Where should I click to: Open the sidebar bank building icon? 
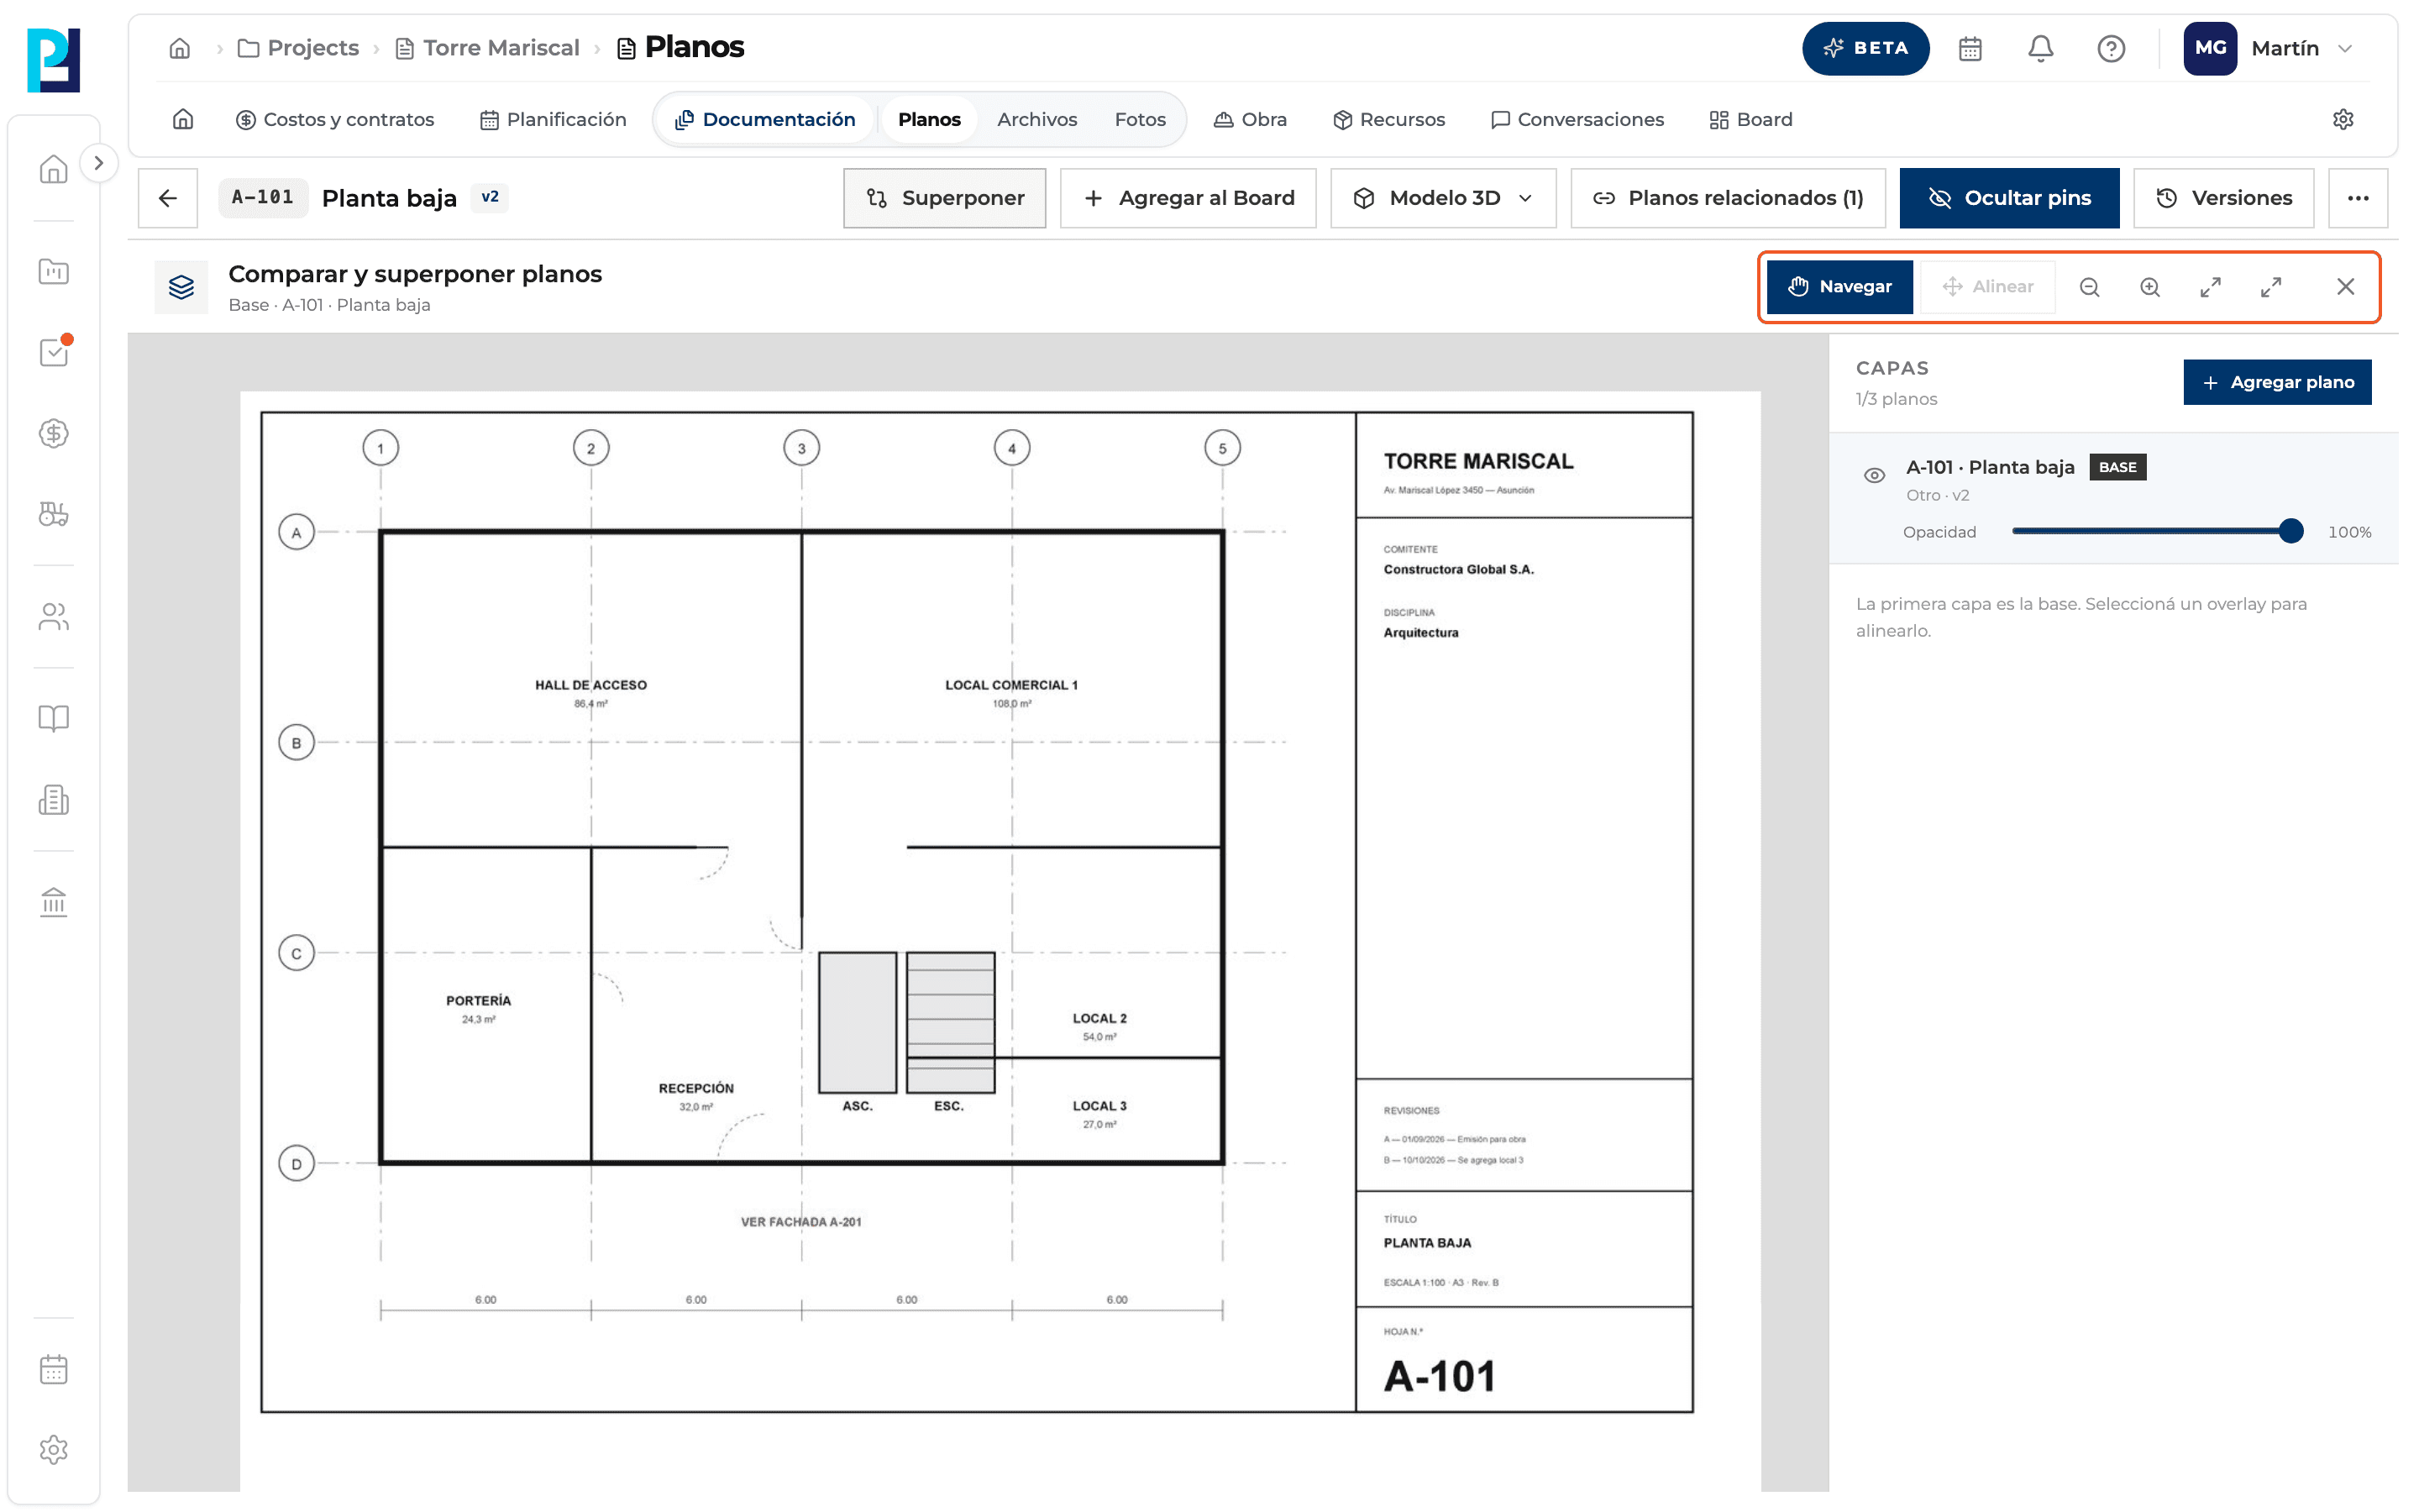tap(54, 902)
